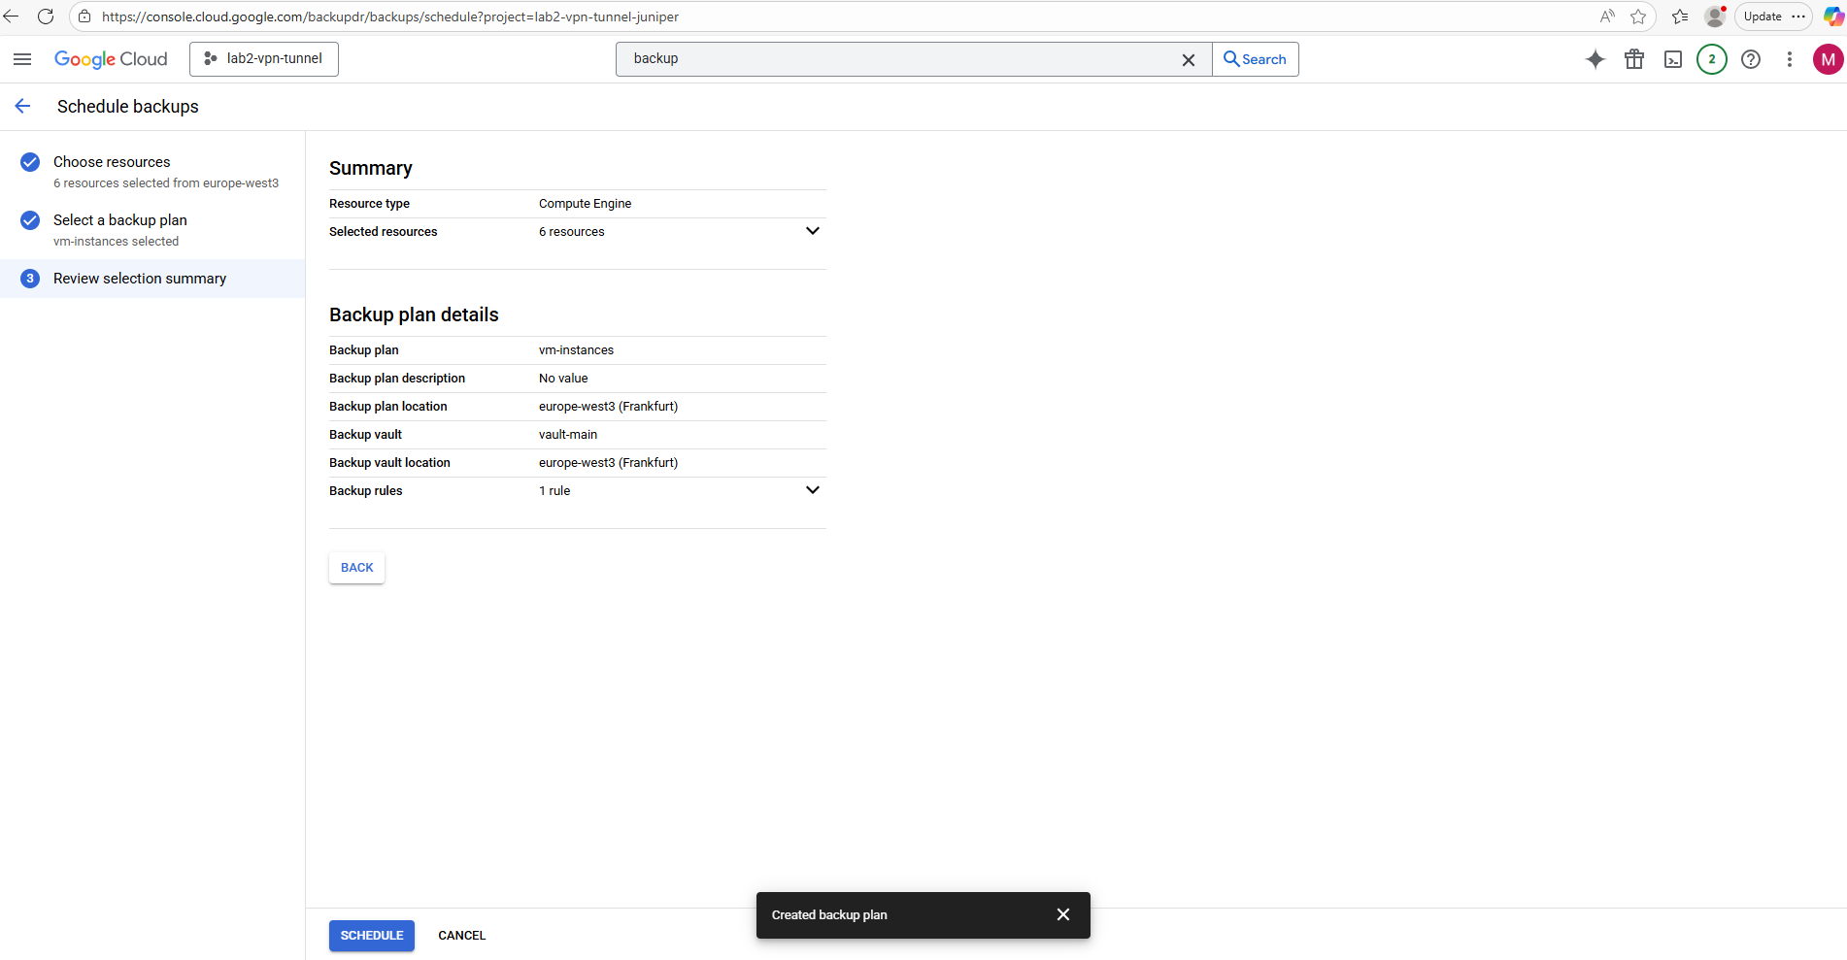Open notifications badge showing 2
The image size is (1847, 960).
point(1711,59)
